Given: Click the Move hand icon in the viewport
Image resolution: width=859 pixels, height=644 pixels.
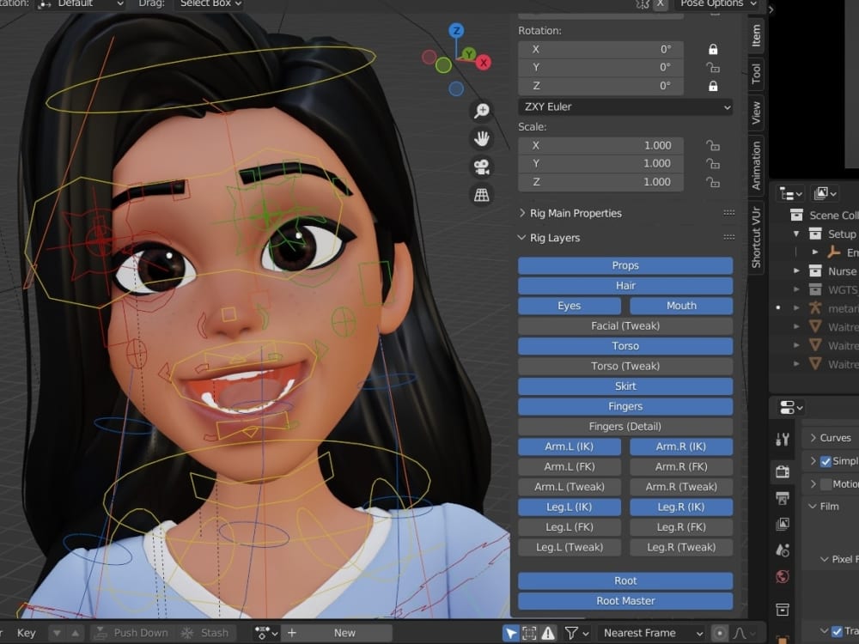Looking at the screenshot, I should coord(482,138).
